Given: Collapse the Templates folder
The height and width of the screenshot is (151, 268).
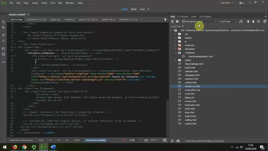Looking at the screenshot, I should [x=175, y=53].
